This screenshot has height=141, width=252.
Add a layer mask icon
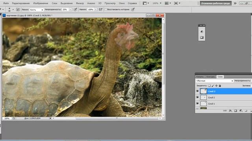pos(235,110)
